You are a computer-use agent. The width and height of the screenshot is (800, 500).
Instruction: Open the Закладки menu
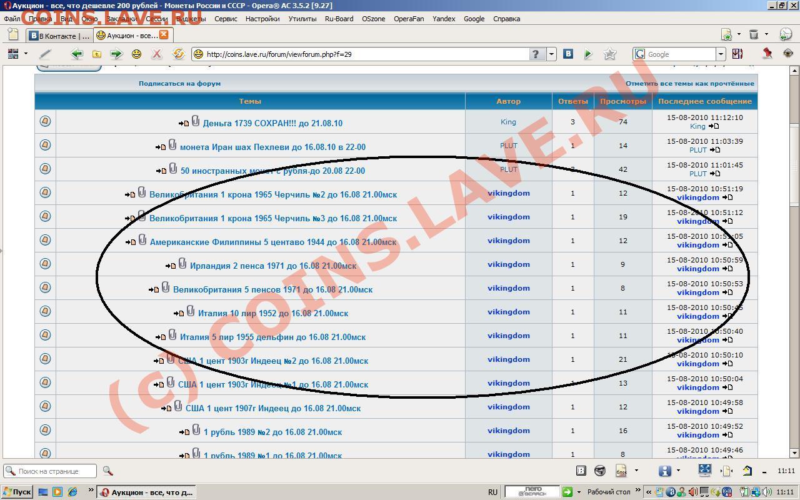click(x=121, y=19)
